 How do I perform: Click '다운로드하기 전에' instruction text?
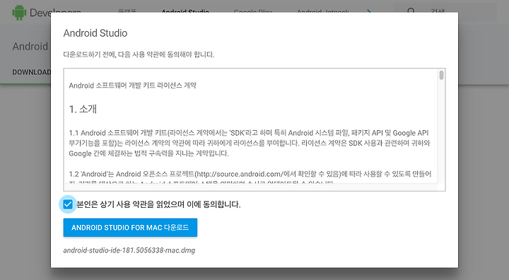coord(139,54)
